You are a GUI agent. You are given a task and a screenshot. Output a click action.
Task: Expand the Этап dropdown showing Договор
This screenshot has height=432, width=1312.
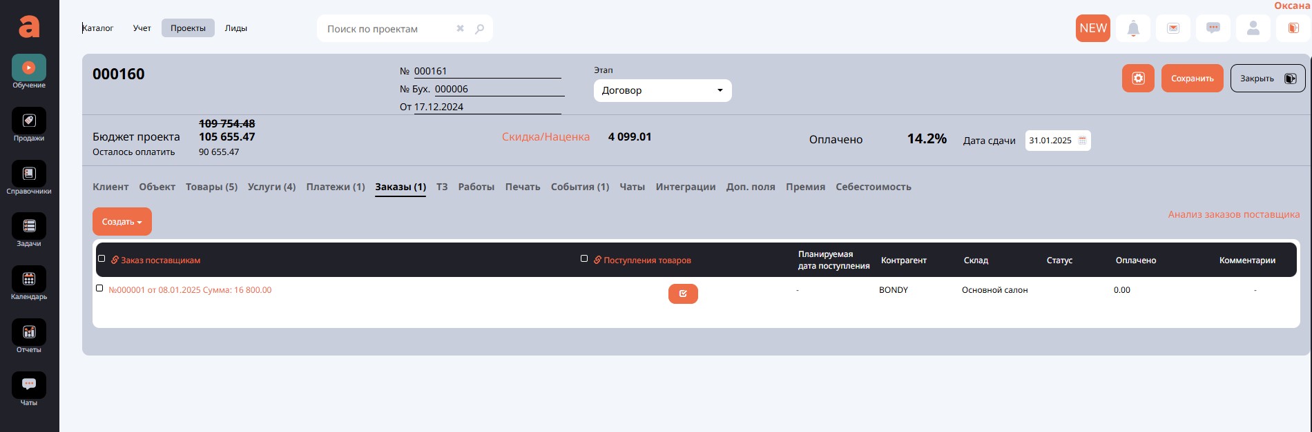click(x=662, y=91)
